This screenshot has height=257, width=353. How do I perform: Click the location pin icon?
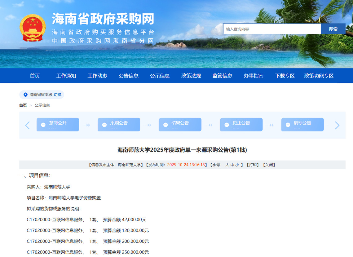pos(25,95)
